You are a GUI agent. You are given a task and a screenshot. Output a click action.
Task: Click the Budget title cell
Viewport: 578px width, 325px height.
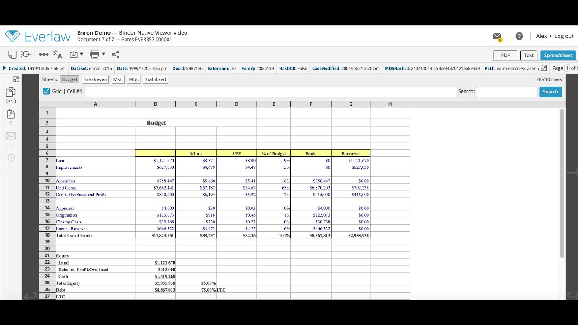click(x=156, y=123)
